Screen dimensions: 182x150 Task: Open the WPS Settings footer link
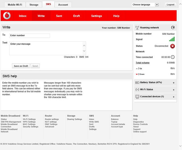29,122
